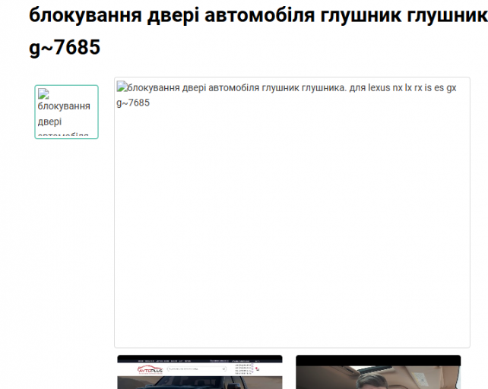Click the product title heading ending g~7685

pyautogui.click(x=258, y=31)
